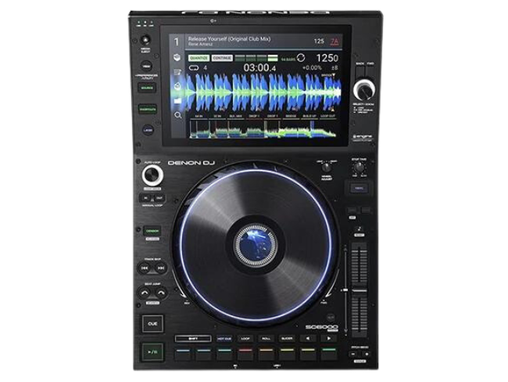Tap the search magnifier icon
This screenshot has height=382, width=508.
(178, 115)
